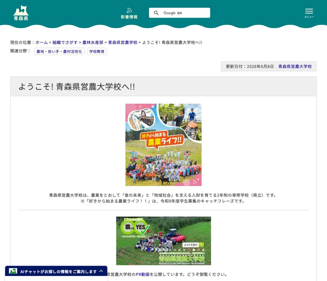This screenshot has width=327, height=281.
Task: Click the 農こそYES PR video thumbnail
Action: (163, 241)
